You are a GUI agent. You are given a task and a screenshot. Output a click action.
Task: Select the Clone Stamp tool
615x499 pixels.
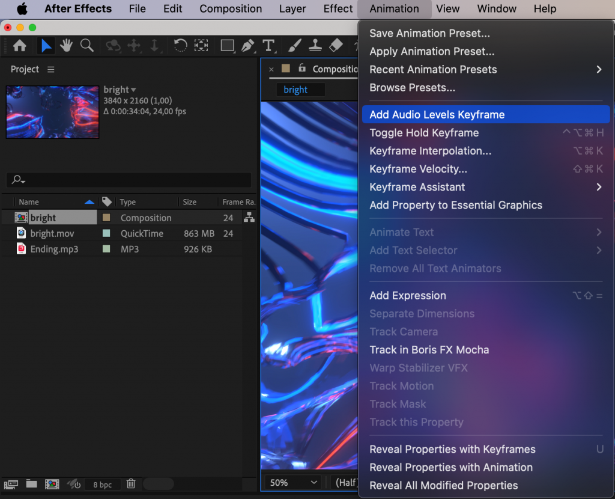tap(315, 46)
